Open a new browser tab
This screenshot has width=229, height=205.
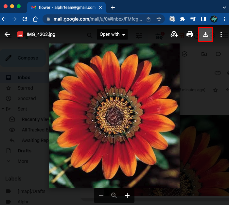click(113, 7)
